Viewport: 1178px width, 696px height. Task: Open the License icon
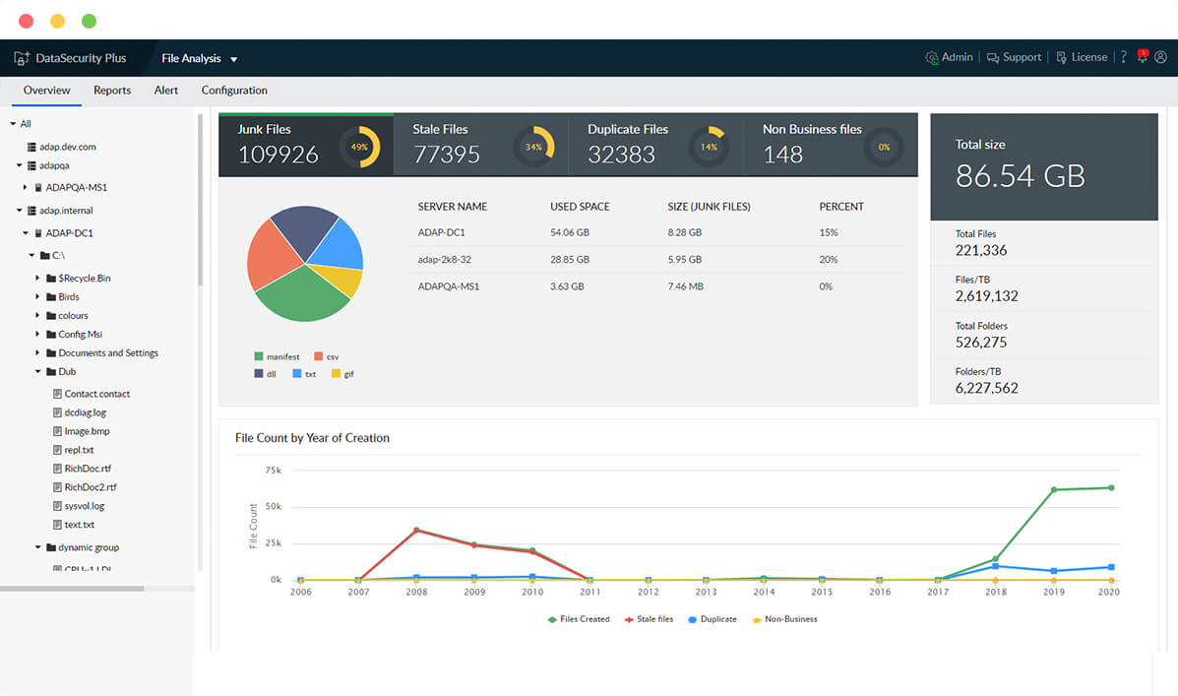point(1062,57)
